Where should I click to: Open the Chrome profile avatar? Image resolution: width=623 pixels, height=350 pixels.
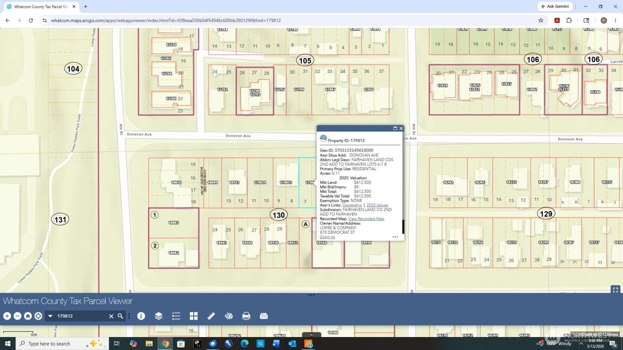[604, 20]
